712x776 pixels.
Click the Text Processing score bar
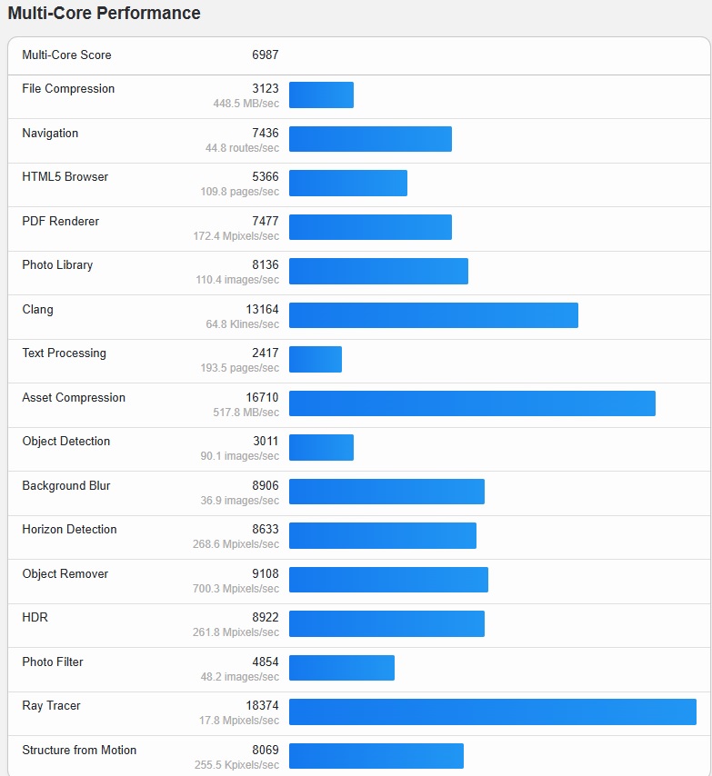click(316, 360)
